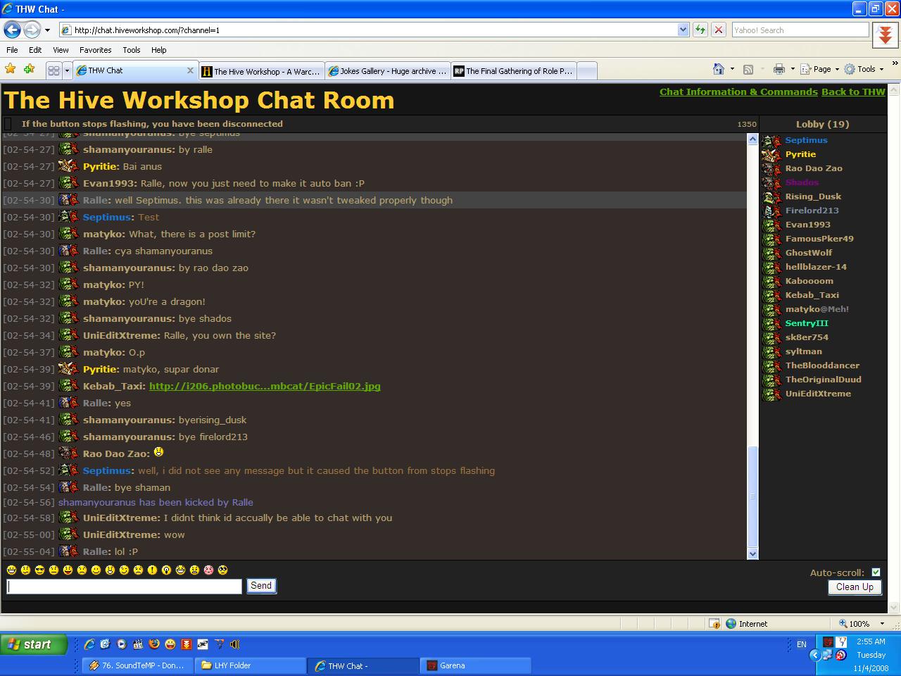Select user Septimus in the lobby list
Screen dimensions: 901x676
coord(806,140)
